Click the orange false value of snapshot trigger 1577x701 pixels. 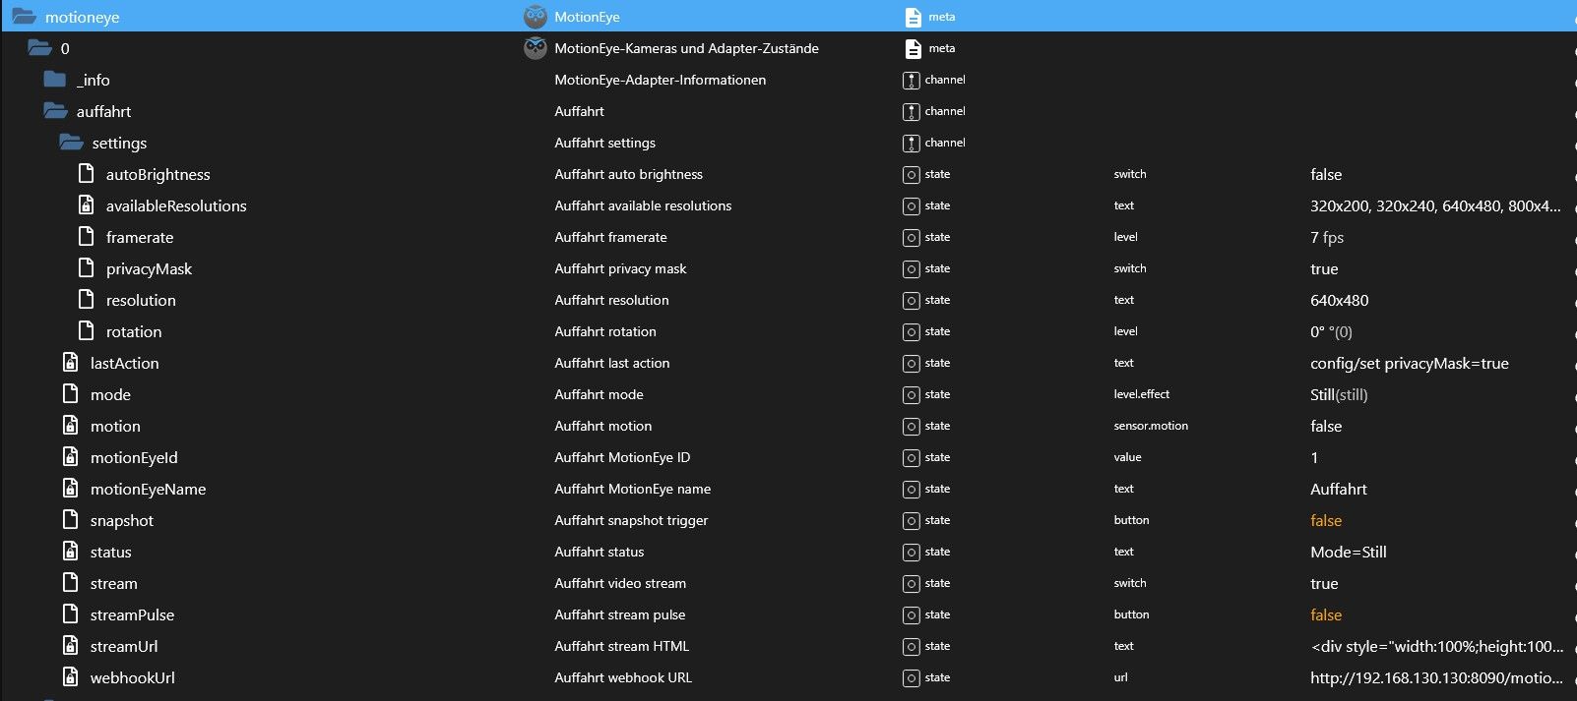tap(1326, 520)
